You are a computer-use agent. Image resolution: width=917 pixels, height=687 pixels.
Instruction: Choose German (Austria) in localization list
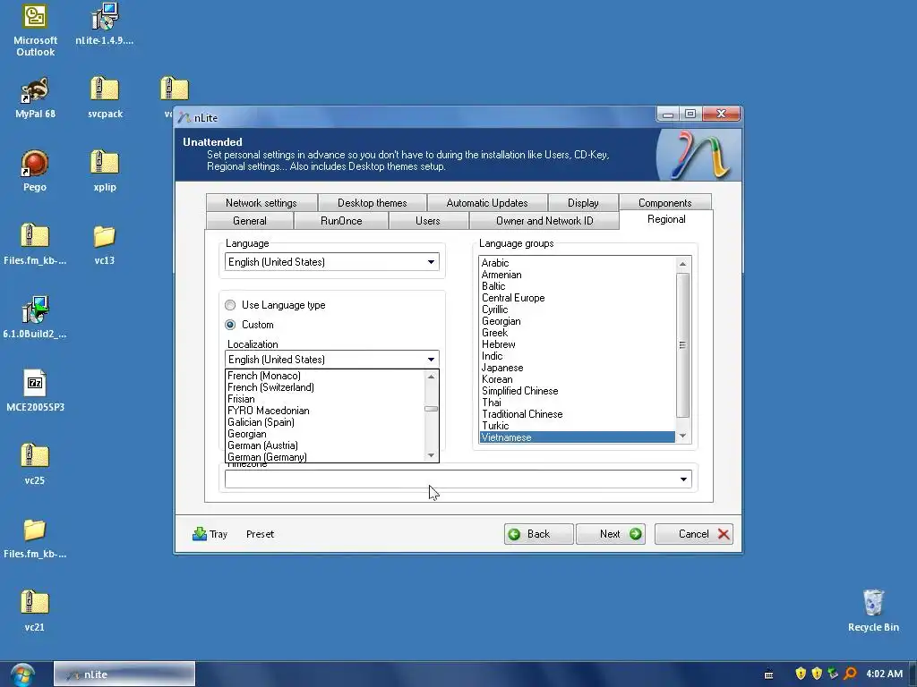pyautogui.click(x=324, y=445)
